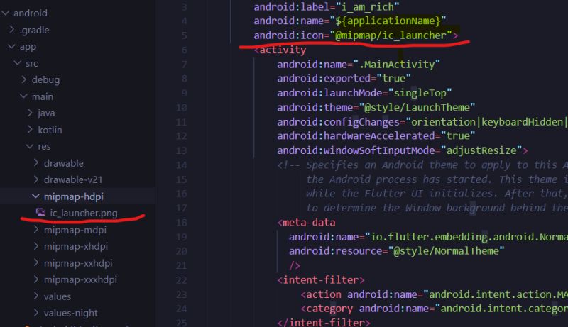This screenshot has height=327, width=568.
Task: Select the .gradle folder label
Action: click(x=34, y=30)
